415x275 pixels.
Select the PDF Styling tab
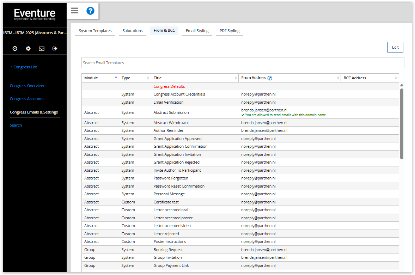(230, 31)
